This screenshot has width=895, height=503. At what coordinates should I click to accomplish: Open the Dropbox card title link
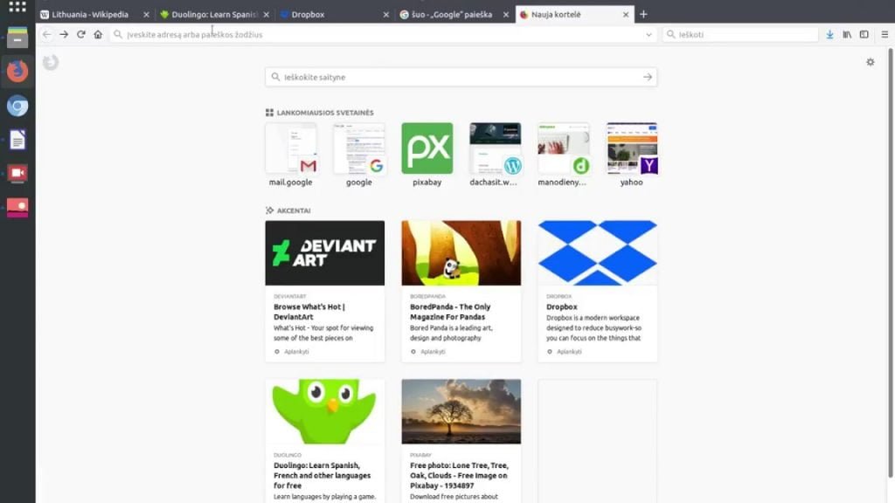(562, 307)
